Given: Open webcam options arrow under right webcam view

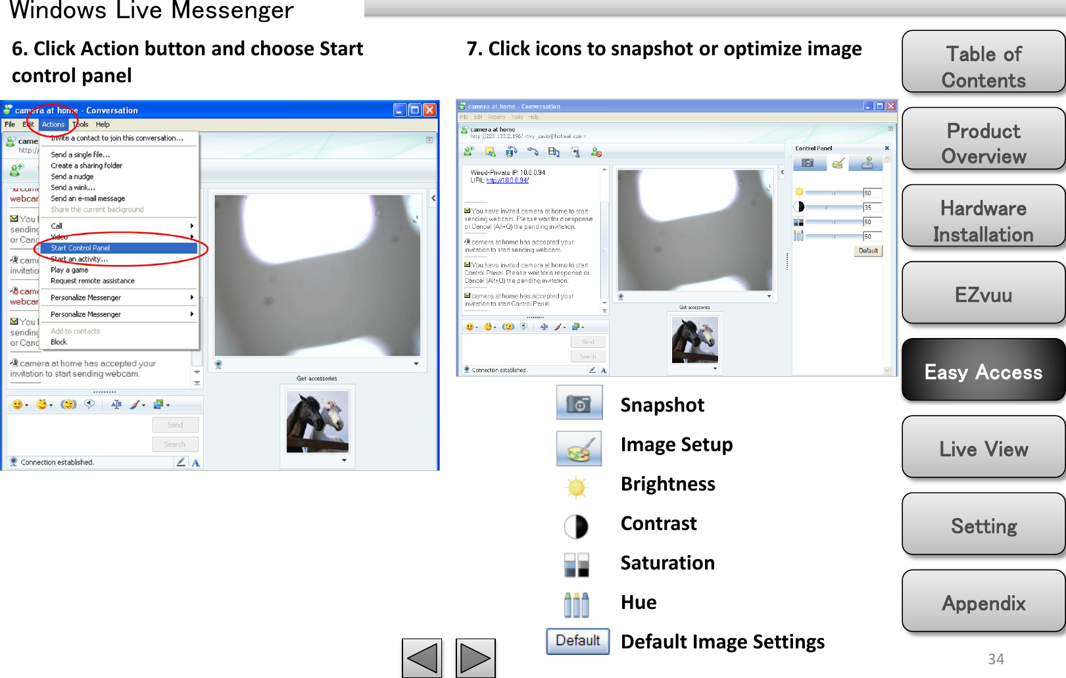Looking at the screenshot, I should 769,297.
